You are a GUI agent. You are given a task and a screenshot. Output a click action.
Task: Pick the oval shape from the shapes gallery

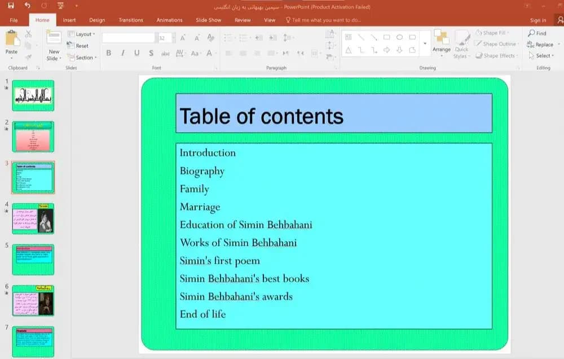coord(400,37)
